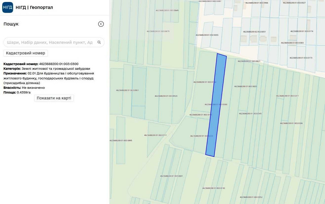Image resolution: width=325 pixels, height=204 pixels.
Task: Click map parcel labeled 01:003:0901
Action: (127, 90)
